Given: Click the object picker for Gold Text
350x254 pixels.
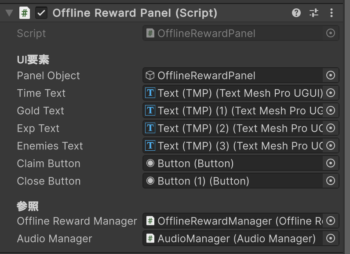Looking at the screenshot, I should (331, 111).
